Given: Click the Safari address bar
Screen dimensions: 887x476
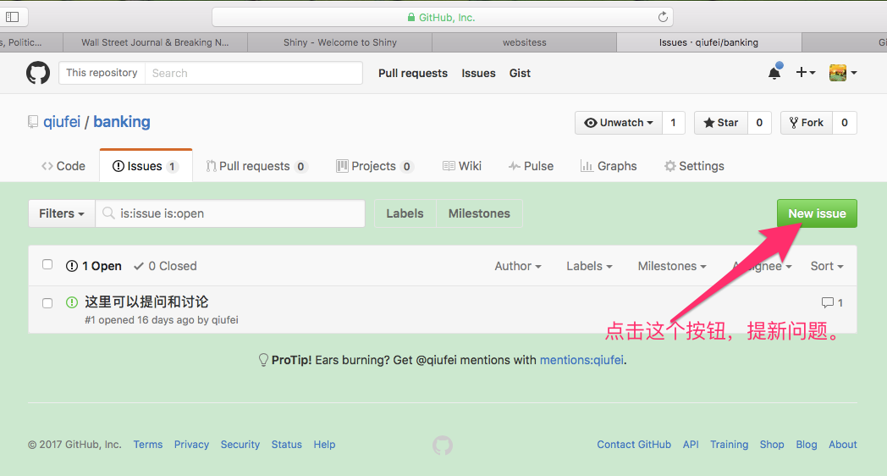Looking at the screenshot, I should click(443, 17).
